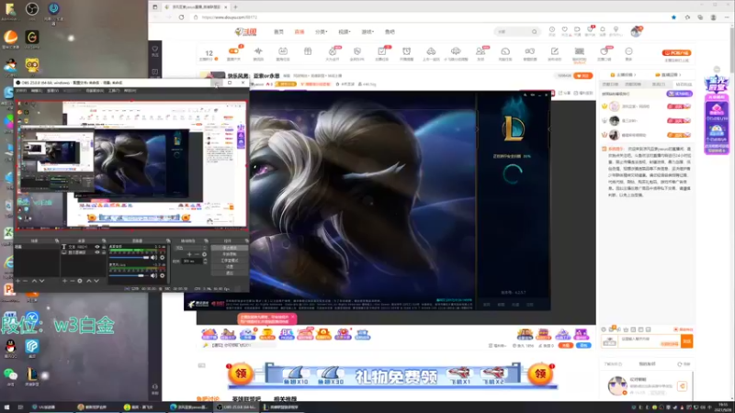Click the shield icon in Douyu toolbar
This screenshot has width=735, height=413.
pos(357,51)
